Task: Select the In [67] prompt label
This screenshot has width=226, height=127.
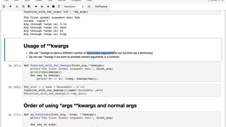Action: pos(15,66)
